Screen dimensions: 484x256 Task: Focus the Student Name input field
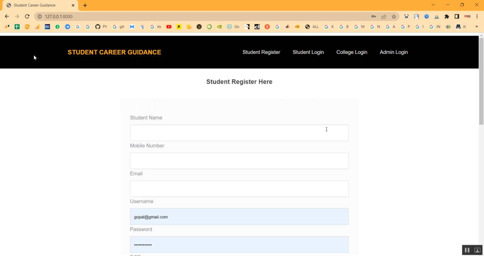point(239,133)
